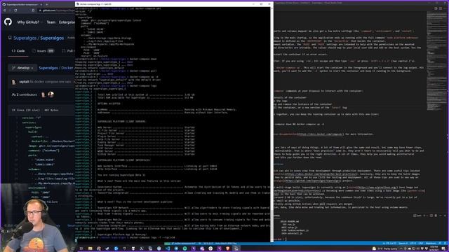This screenshot has width=449, height=252.
Task: Open the Superalgos owner link
Action: pyautogui.click(x=25, y=38)
